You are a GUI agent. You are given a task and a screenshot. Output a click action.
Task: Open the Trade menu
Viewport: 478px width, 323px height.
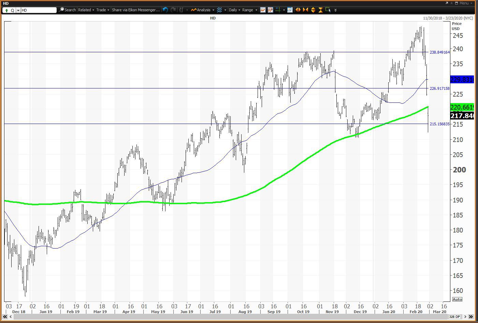[x=102, y=10]
